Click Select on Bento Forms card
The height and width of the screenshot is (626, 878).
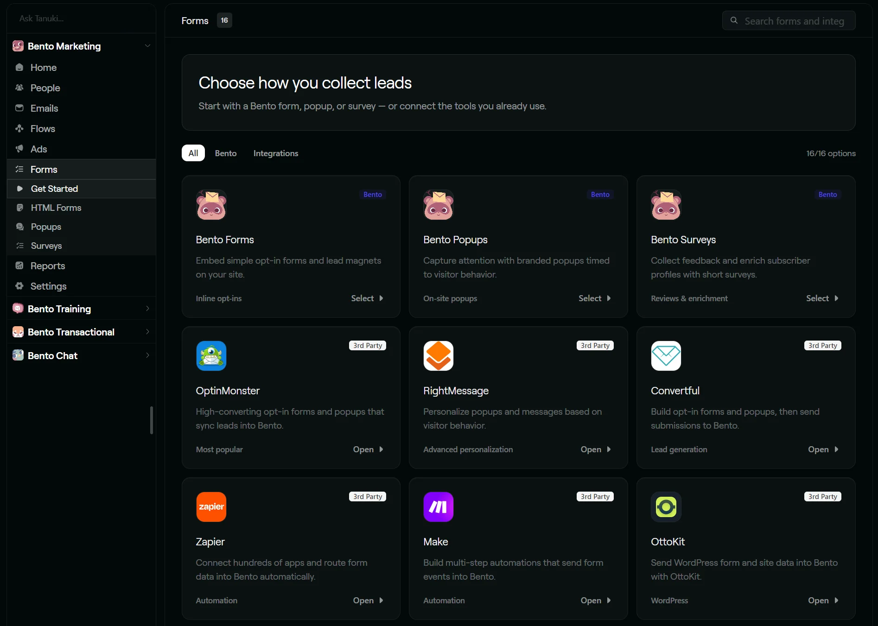(367, 298)
